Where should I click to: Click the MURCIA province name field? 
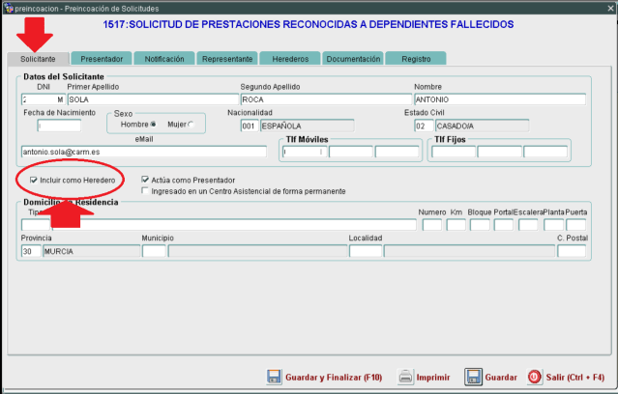point(92,251)
